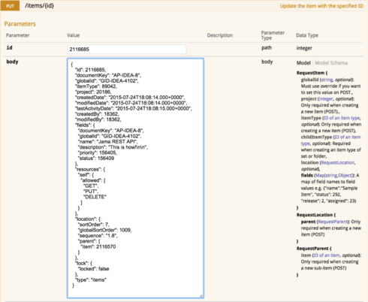This screenshot has width=368, height=302.
Task: Click the 'Description' column header
Action: [x=220, y=35]
